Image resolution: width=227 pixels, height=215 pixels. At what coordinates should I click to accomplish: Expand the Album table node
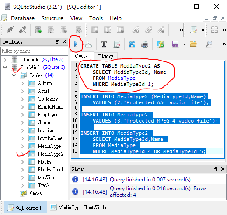[22, 83]
